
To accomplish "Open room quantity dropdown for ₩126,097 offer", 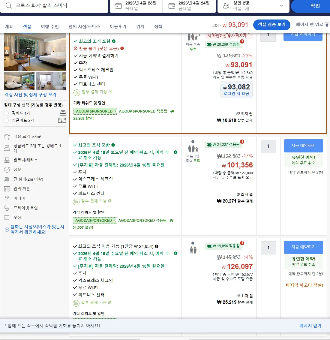I will click(x=268, y=248).
